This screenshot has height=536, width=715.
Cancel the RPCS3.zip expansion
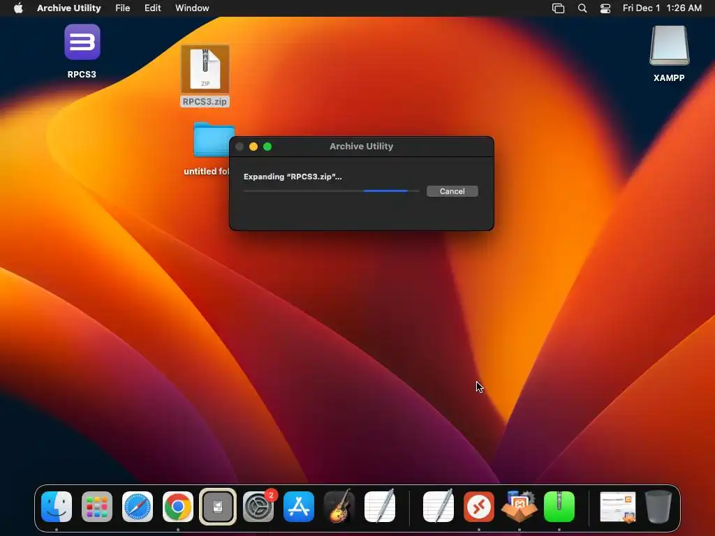tap(452, 191)
